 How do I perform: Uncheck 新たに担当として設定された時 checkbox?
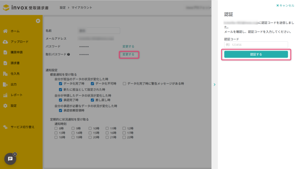(61, 89)
